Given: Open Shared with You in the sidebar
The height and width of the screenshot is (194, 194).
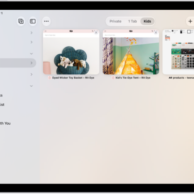Looking at the screenshot, I should point(5,123).
